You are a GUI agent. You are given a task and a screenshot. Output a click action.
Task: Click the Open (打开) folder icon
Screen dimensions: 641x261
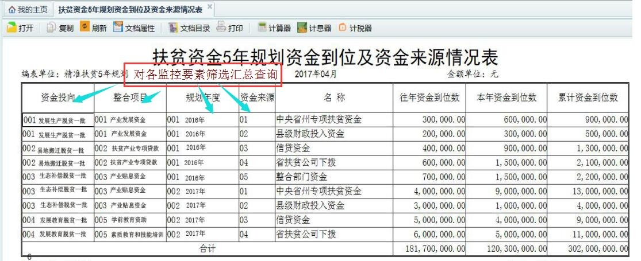(11, 28)
